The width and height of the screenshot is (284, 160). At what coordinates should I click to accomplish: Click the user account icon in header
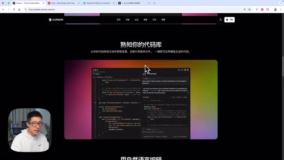[221, 20]
